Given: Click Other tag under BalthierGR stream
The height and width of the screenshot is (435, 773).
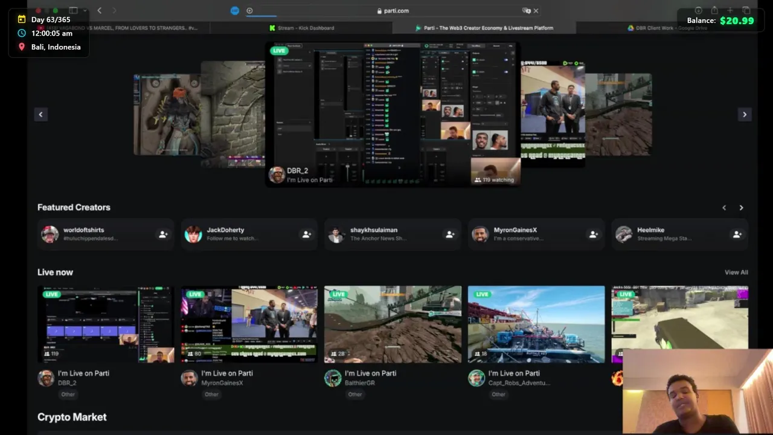Looking at the screenshot, I should pyautogui.click(x=355, y=395).
